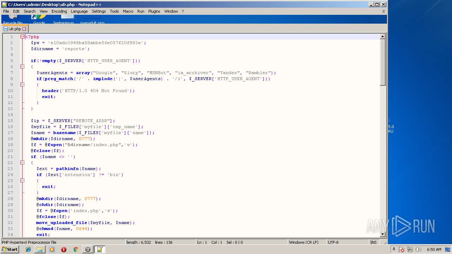Click the @chmod($name, 0644) line
452x254 pixels.
(x=64, y=229)
